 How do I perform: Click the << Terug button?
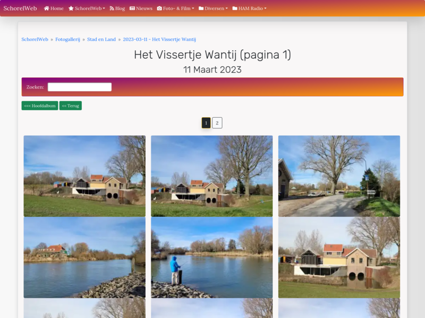pyautogui.click(x=71, y=105)
